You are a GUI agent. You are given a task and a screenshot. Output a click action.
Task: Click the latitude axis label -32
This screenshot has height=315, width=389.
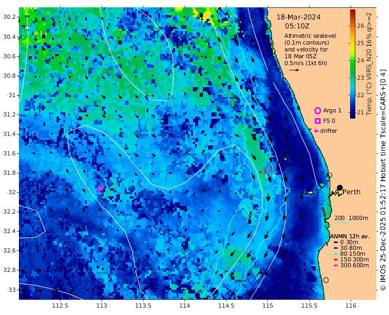point(10,192)
